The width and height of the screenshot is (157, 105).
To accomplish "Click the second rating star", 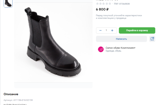I will point(100,4).
